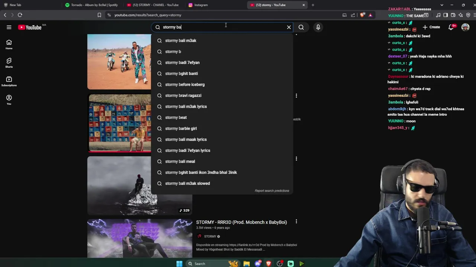The image size is (476, 267).
Task: Open the STORMY channel name link
Action: tap(210, 237)
